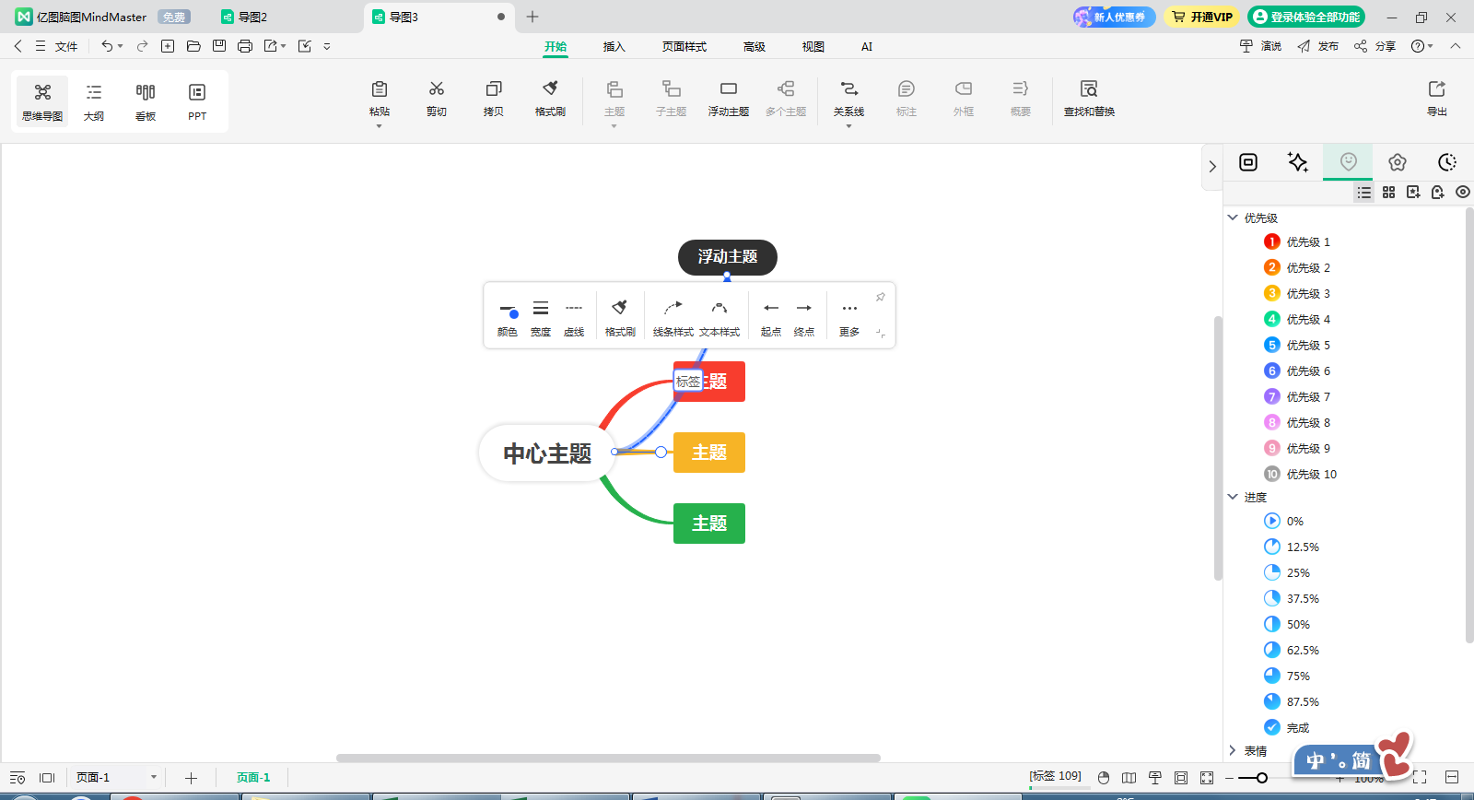The height and width of the screenshot is (800, 1474).
Task: Switch to PPT view mode
Action: click(197, 101)
